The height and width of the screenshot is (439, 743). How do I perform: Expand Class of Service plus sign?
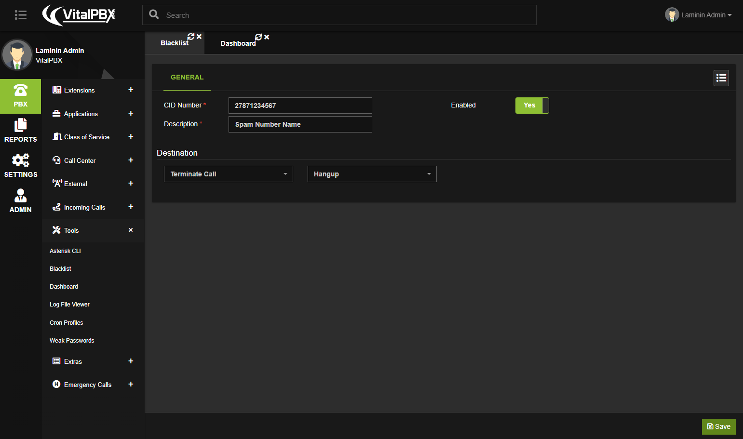[x=131, y=136]
